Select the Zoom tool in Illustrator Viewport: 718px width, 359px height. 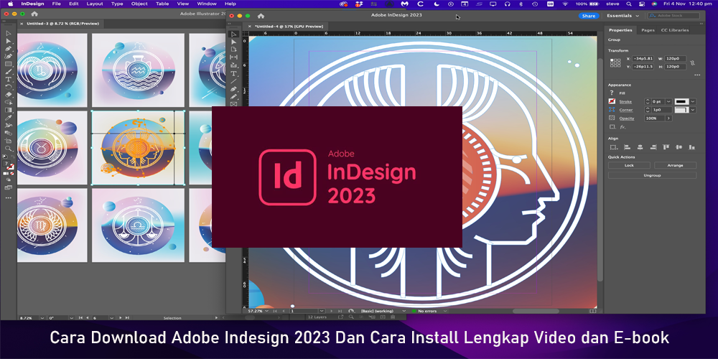(8, 149)
